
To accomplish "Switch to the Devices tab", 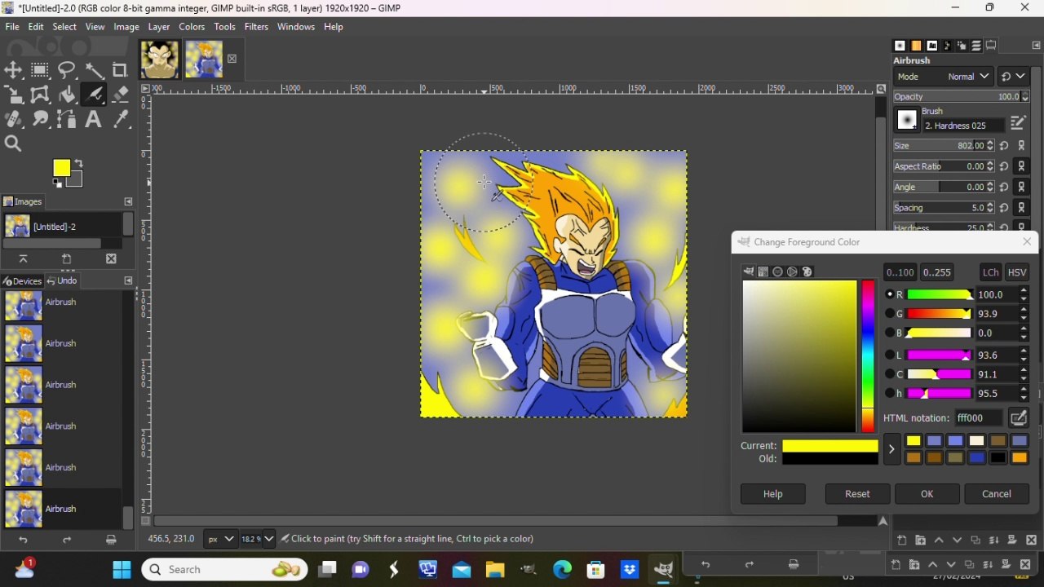I will 22,280.
